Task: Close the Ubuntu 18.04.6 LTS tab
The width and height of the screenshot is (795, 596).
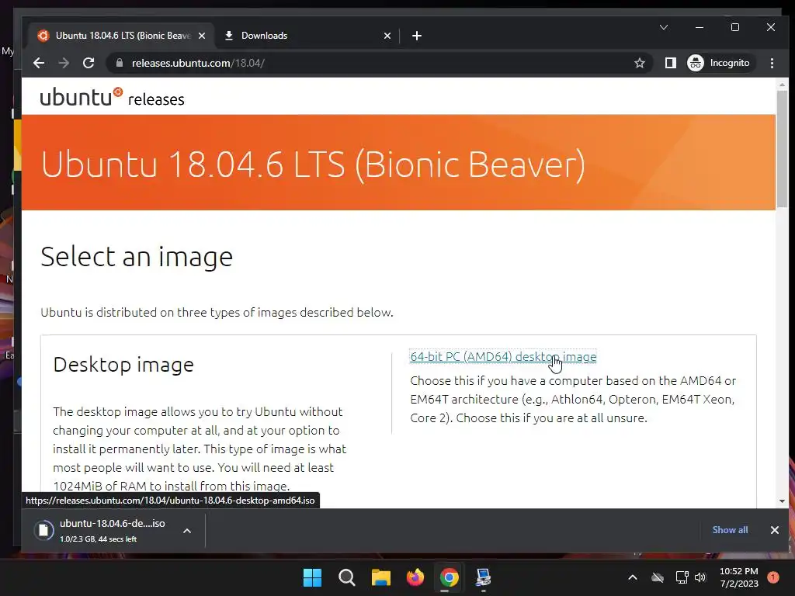Action: point(202,36)
